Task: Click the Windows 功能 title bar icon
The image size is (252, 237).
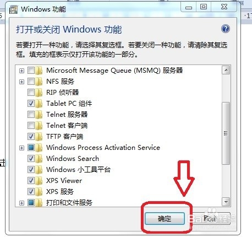Action: click(x=13, y=9)
